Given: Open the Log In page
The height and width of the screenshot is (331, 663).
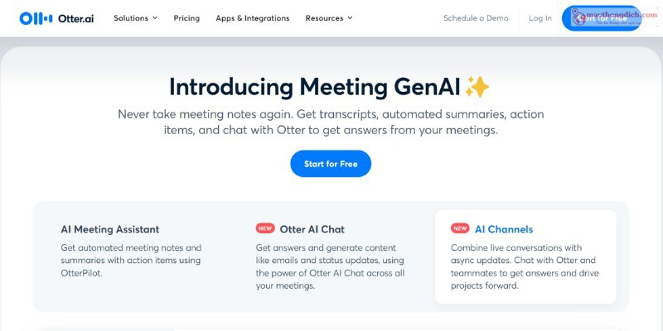Looking at the screenshot, I should [x=540, y=18].
